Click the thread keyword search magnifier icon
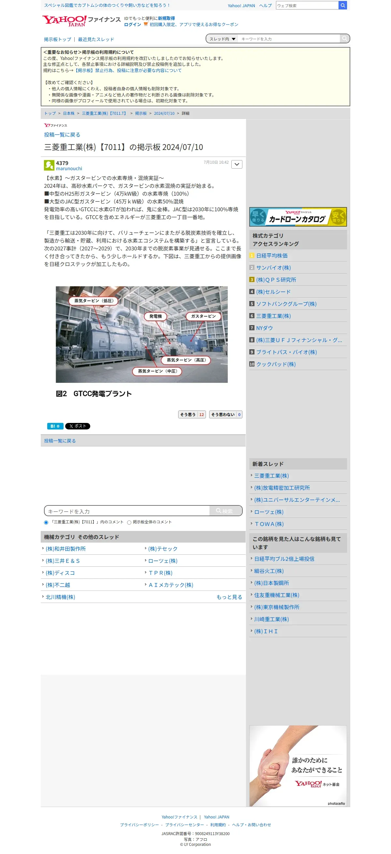Screen dimensions: 391x854 [345, 39]
